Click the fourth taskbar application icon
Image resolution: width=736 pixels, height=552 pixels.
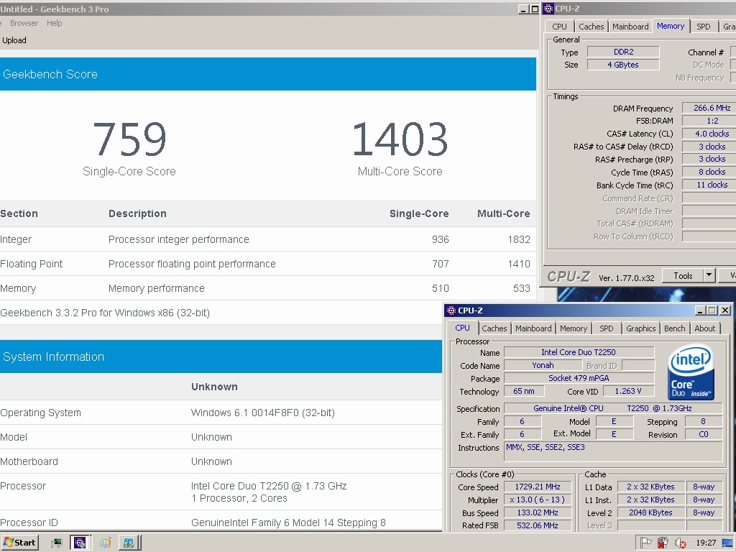tap(129, 543)
